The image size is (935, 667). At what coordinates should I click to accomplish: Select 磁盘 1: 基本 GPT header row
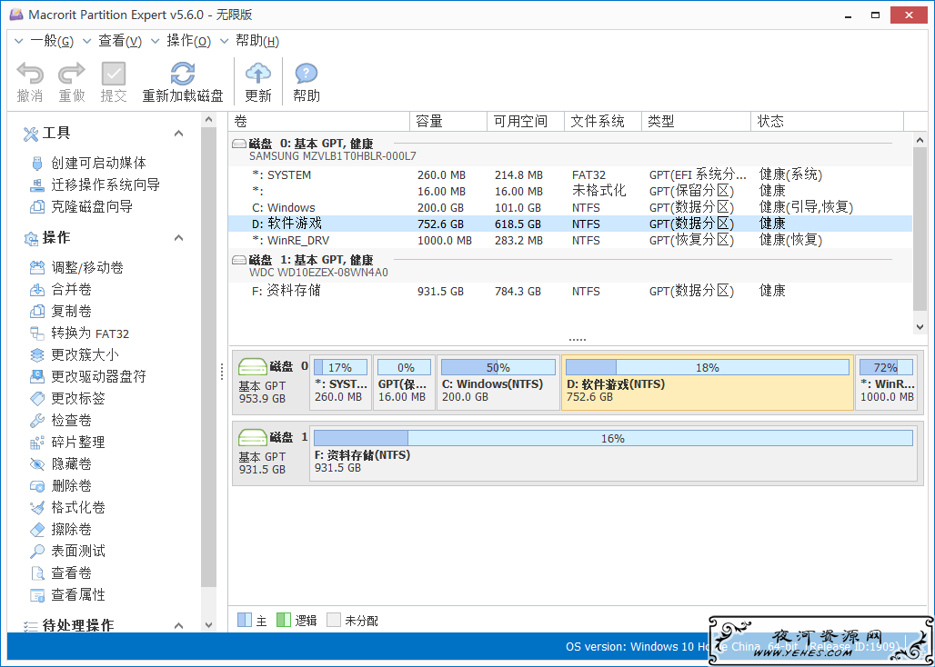[x=570, y=265]
